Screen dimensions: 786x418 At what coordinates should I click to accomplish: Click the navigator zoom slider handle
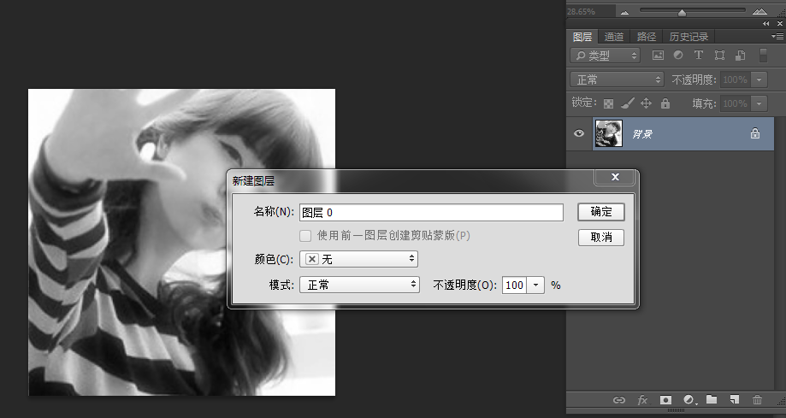pos(682,13)
